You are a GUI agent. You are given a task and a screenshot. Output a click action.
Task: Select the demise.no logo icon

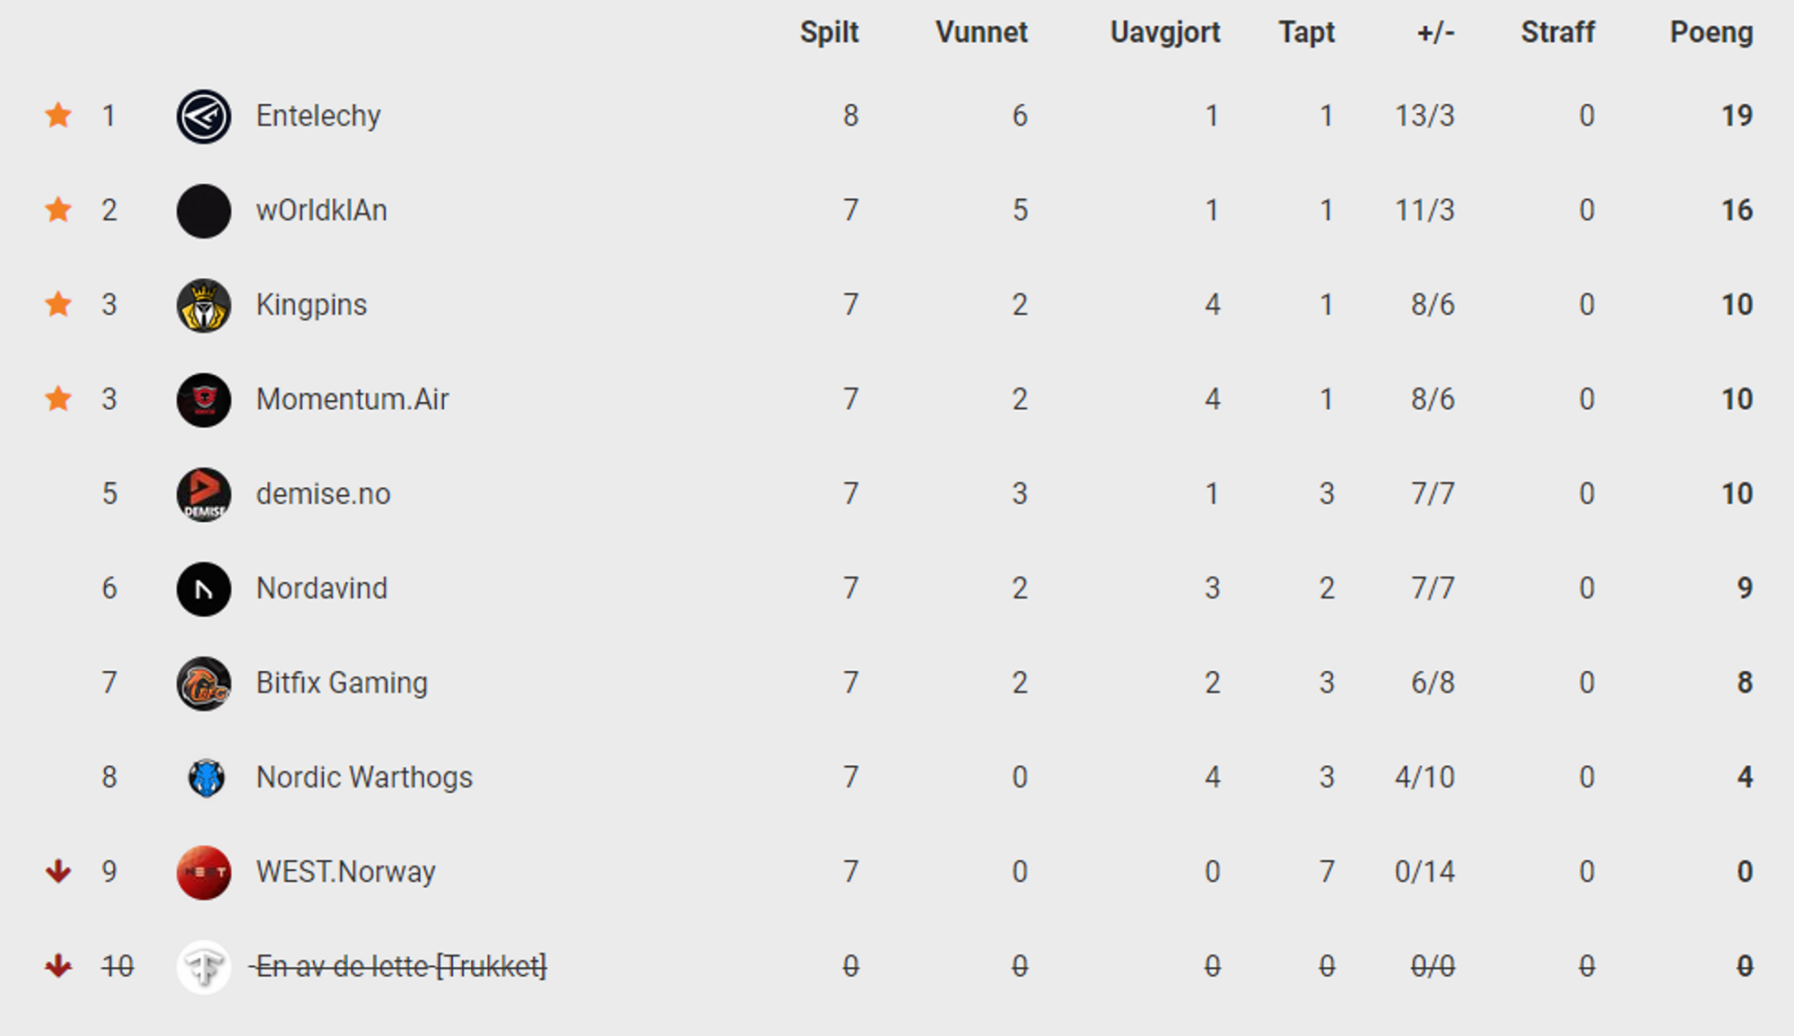coord(204,494)
